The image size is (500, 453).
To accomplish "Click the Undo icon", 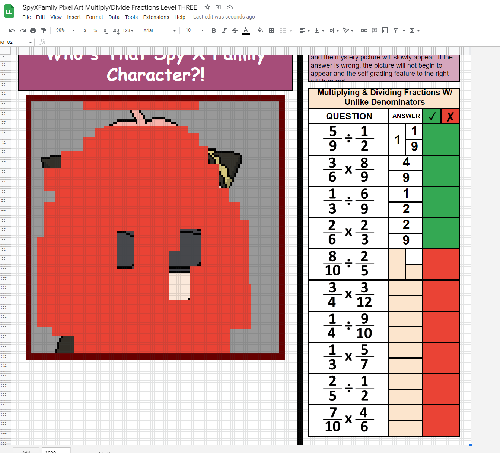I will point(12,30).
